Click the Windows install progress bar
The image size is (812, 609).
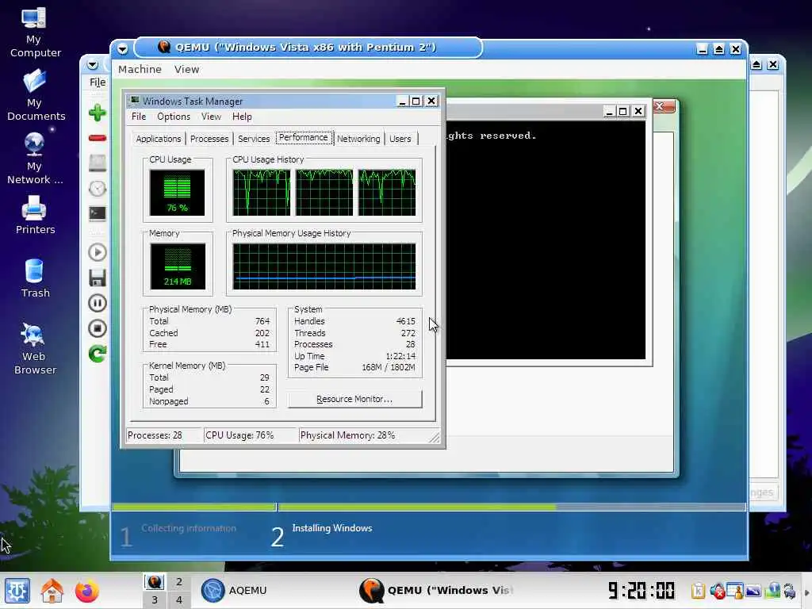pos(429,507)
